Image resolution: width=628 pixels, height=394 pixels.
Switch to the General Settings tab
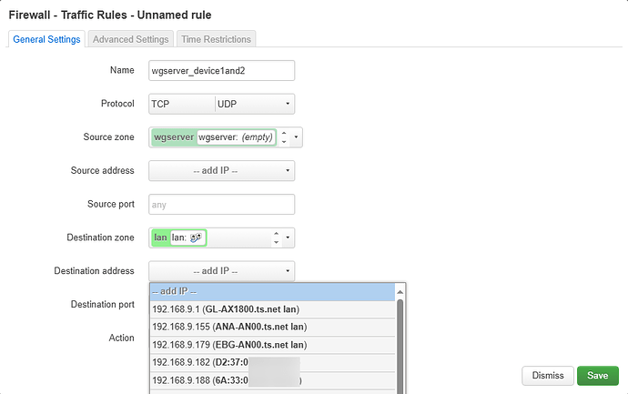pyautogui.click(x=46, y=39)
